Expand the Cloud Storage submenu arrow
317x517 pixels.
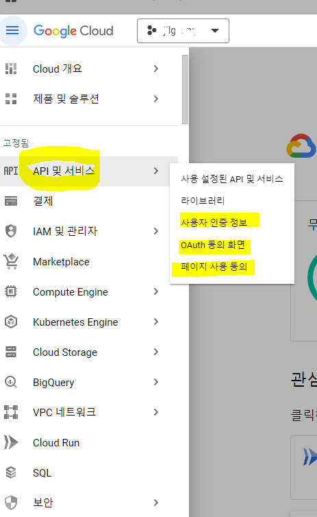click(x=156, y=352)
